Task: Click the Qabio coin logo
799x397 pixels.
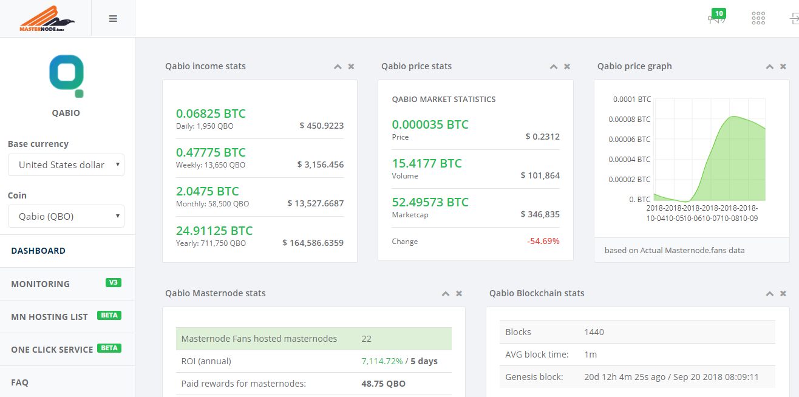Action: pyautogui.click(x=66, y=76)
